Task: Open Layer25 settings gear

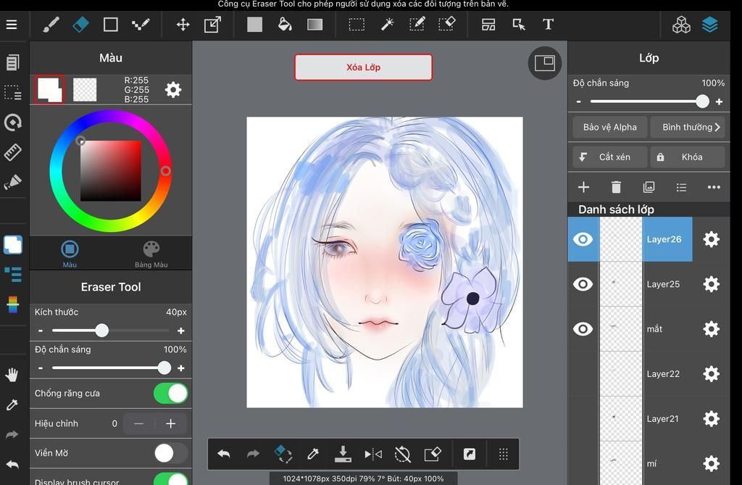Action: 712,284
